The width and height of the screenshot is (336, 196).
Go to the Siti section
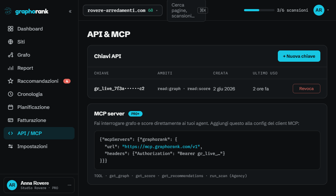[39, 42]
